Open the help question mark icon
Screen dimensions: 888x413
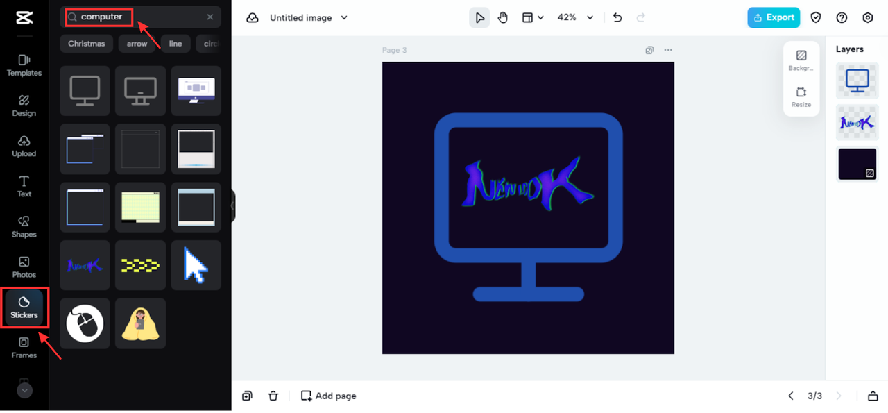tap(842, 17)
